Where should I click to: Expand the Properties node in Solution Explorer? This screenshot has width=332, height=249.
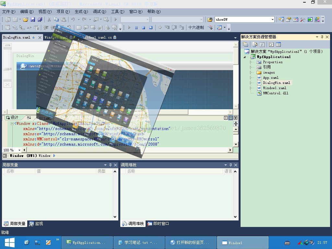click(251, 62)
